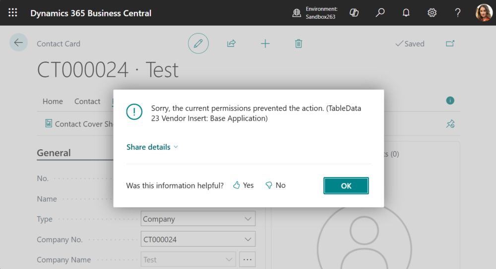Go back with the arrow button
This screenshot has width=496, height=269.
coord(18,42)
